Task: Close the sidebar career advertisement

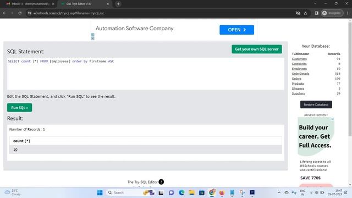Action: pyautogui.click(x=332, y=119)
